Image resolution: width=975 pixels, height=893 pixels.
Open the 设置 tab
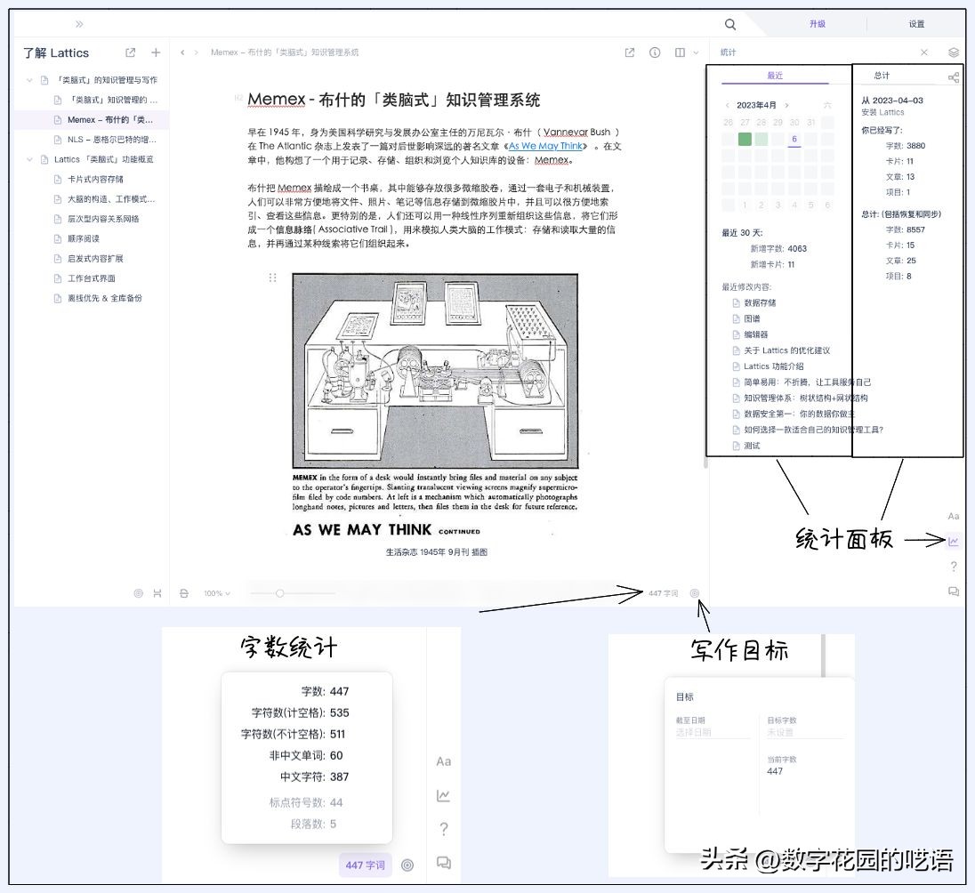pos(916,24)
